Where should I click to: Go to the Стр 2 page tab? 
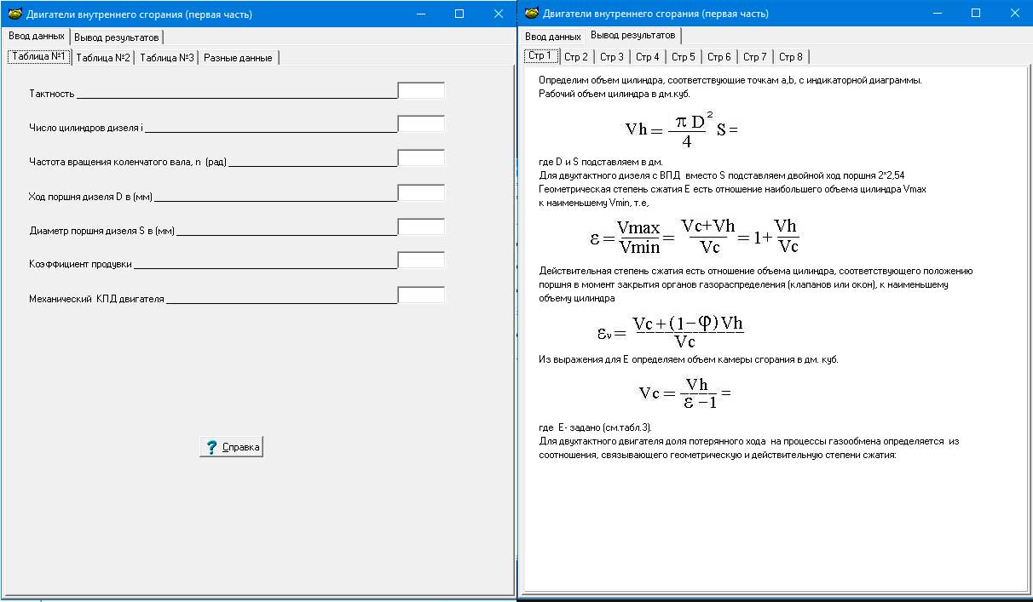pos(576,57)
